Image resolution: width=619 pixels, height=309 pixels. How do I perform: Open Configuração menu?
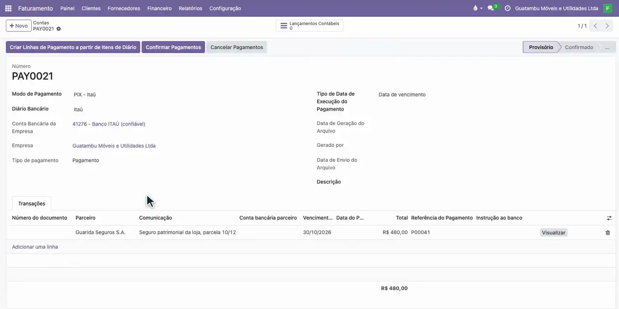click(225, 8)
